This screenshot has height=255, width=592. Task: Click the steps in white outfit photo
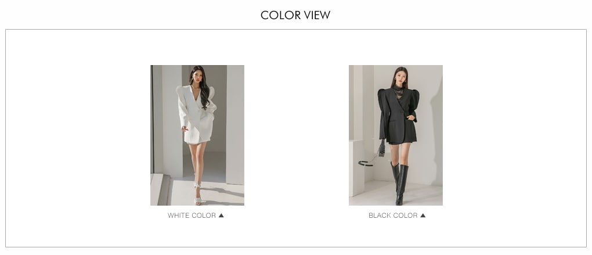[x=160, y=189]
